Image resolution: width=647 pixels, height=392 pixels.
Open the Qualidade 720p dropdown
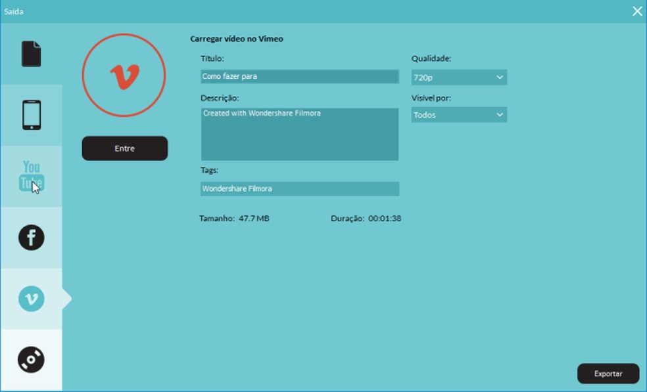pos(459,77)
